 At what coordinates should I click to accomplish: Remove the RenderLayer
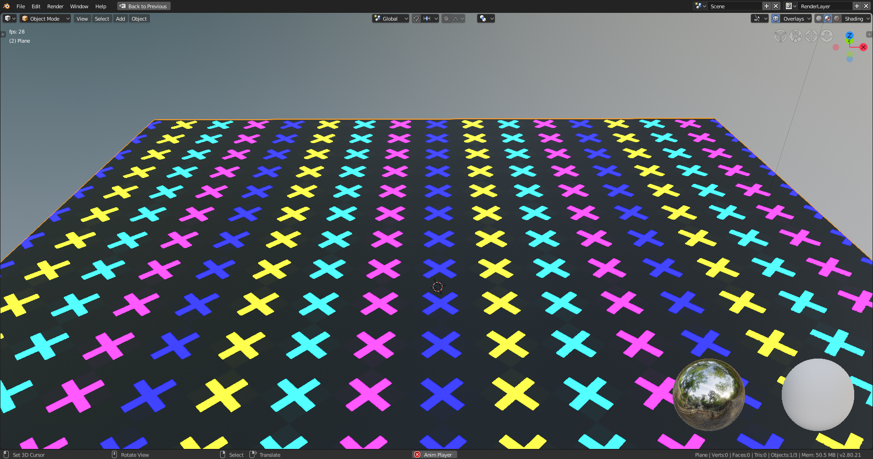click(x=866, y=6)
